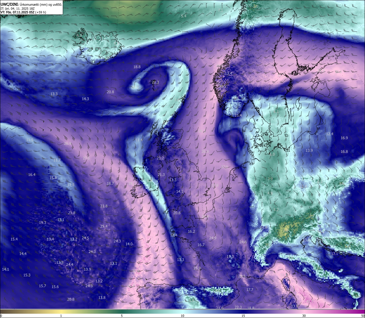Click the 17.1 value label

point(334,254)
